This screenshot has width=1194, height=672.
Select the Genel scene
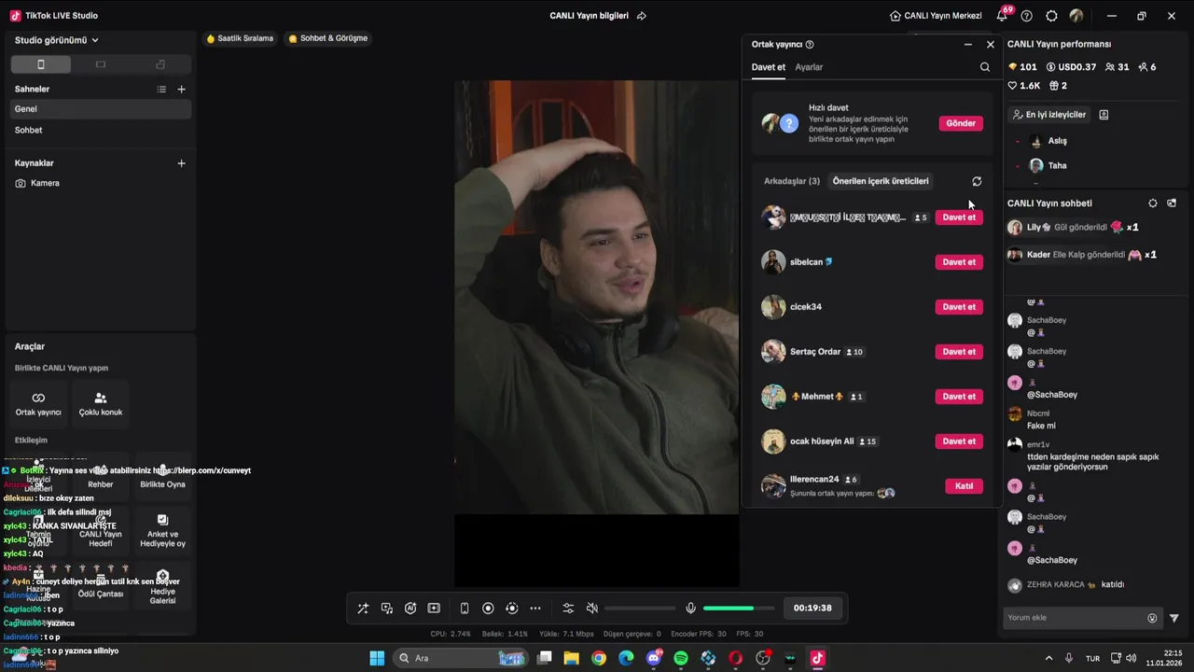(99, 109)
